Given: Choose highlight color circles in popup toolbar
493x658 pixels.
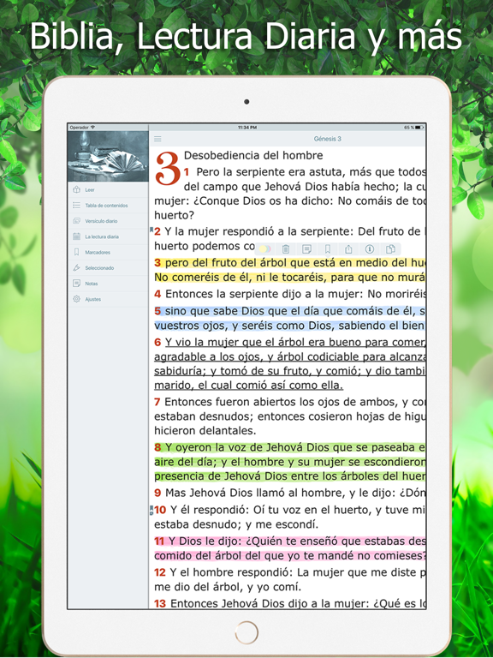Looking at the screenshot, I should [265, 249].
